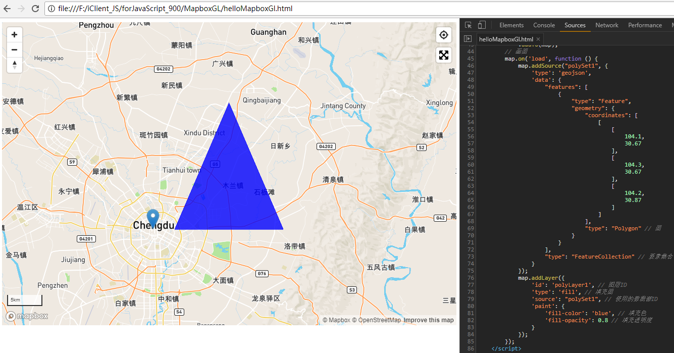674x353 pixels.
Task: Select the blue triangle polygon on map
Action: [229, 187]
